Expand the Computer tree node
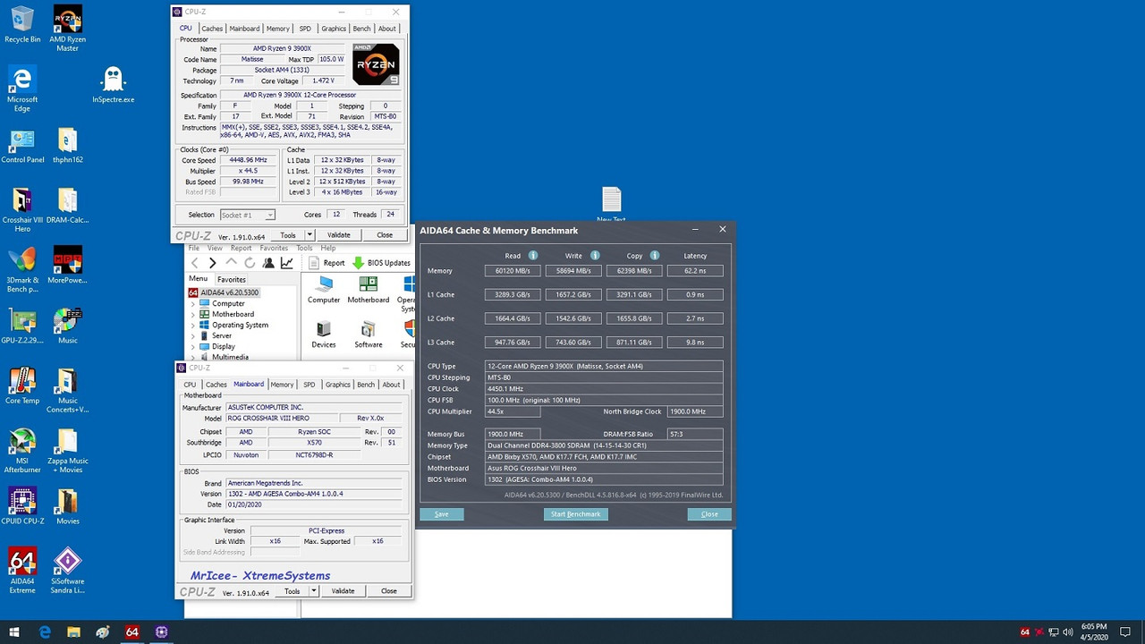1145x644 pixels. pos(192,304)
